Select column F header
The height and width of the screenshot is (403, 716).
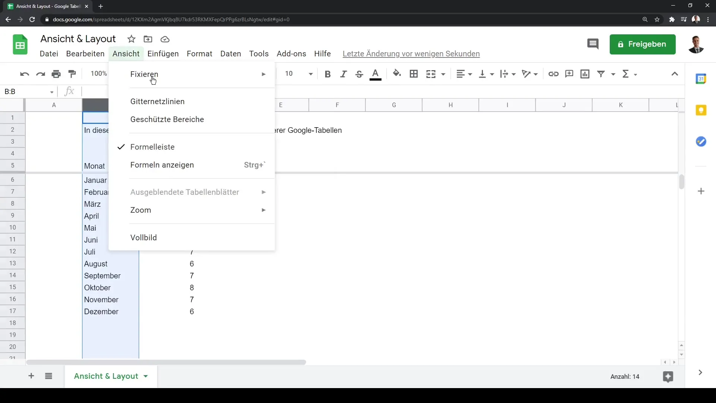coord(337,105)
